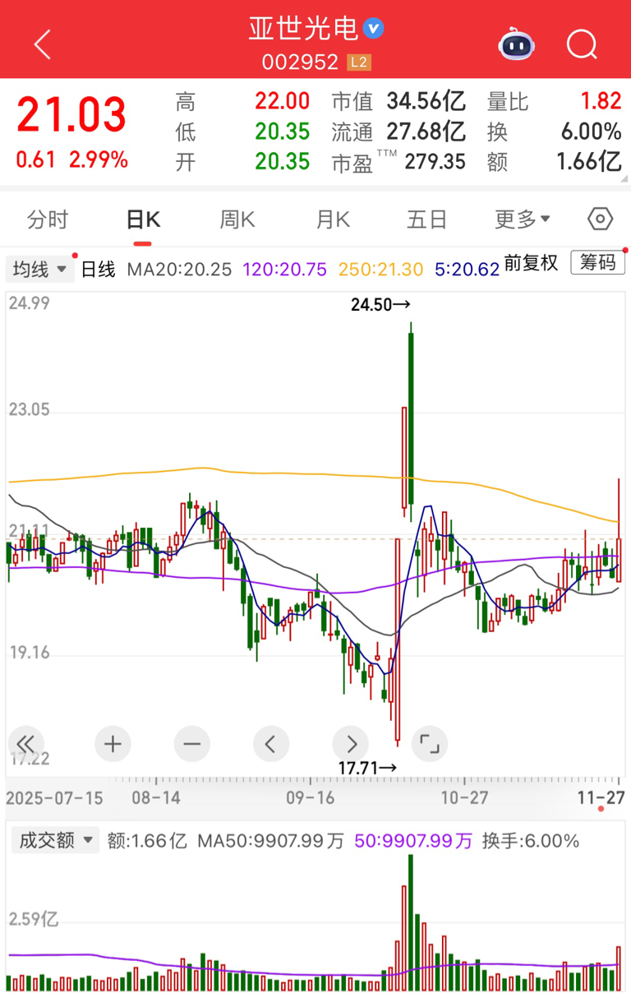Switch to 分时 tab
The width and height of the screenshot is (631, 993).
(x=48, y=219)
